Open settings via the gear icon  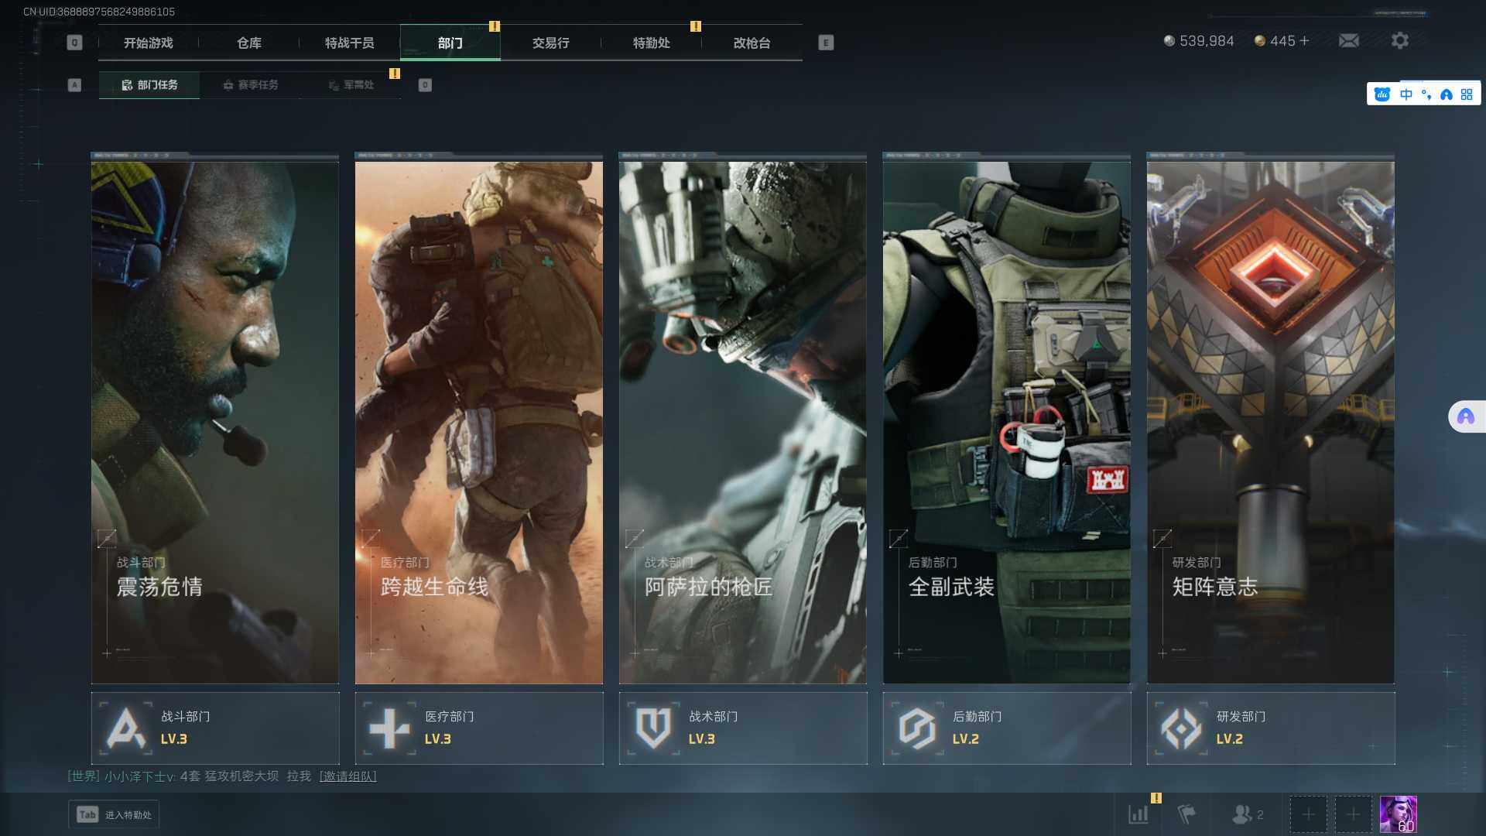tap(1399, 41)
